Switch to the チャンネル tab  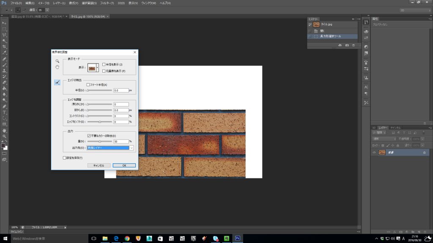pos(395,127)
